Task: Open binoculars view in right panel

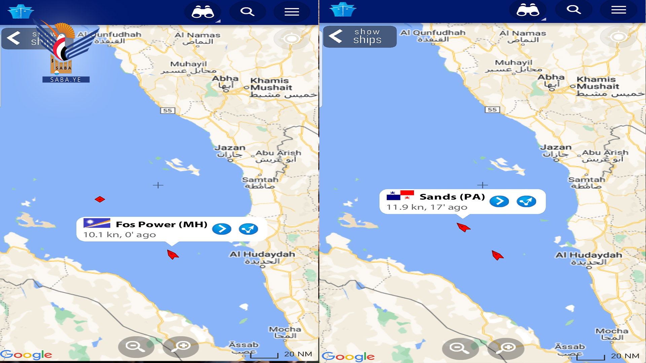Action: coord(528,10)
